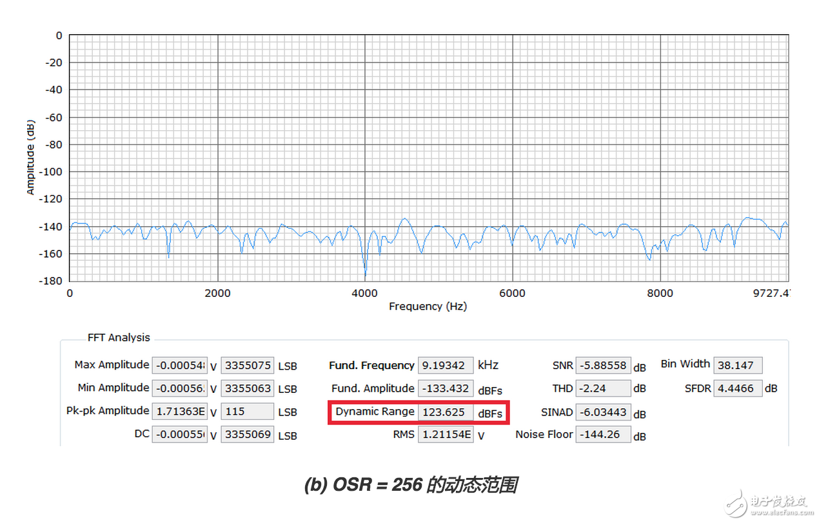Select the Pk-pk Amplitude LSB value 115
Screen dimensions: 819x523
247,411
